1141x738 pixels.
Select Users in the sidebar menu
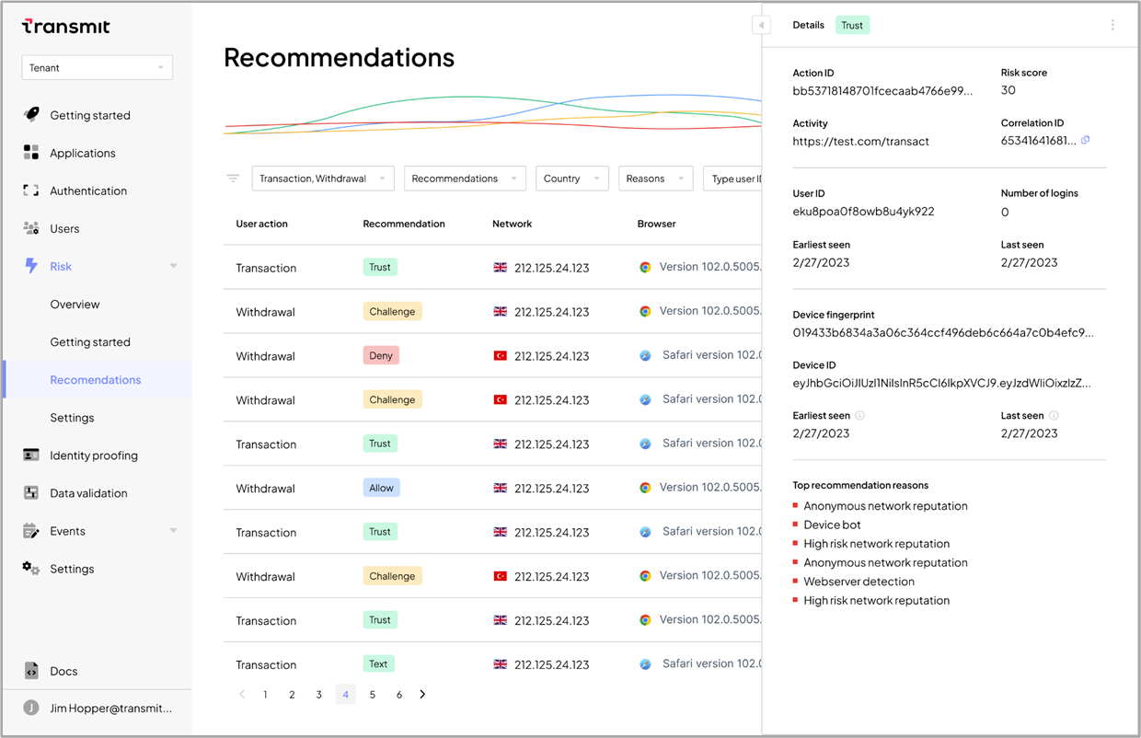[x=64, y=229]
